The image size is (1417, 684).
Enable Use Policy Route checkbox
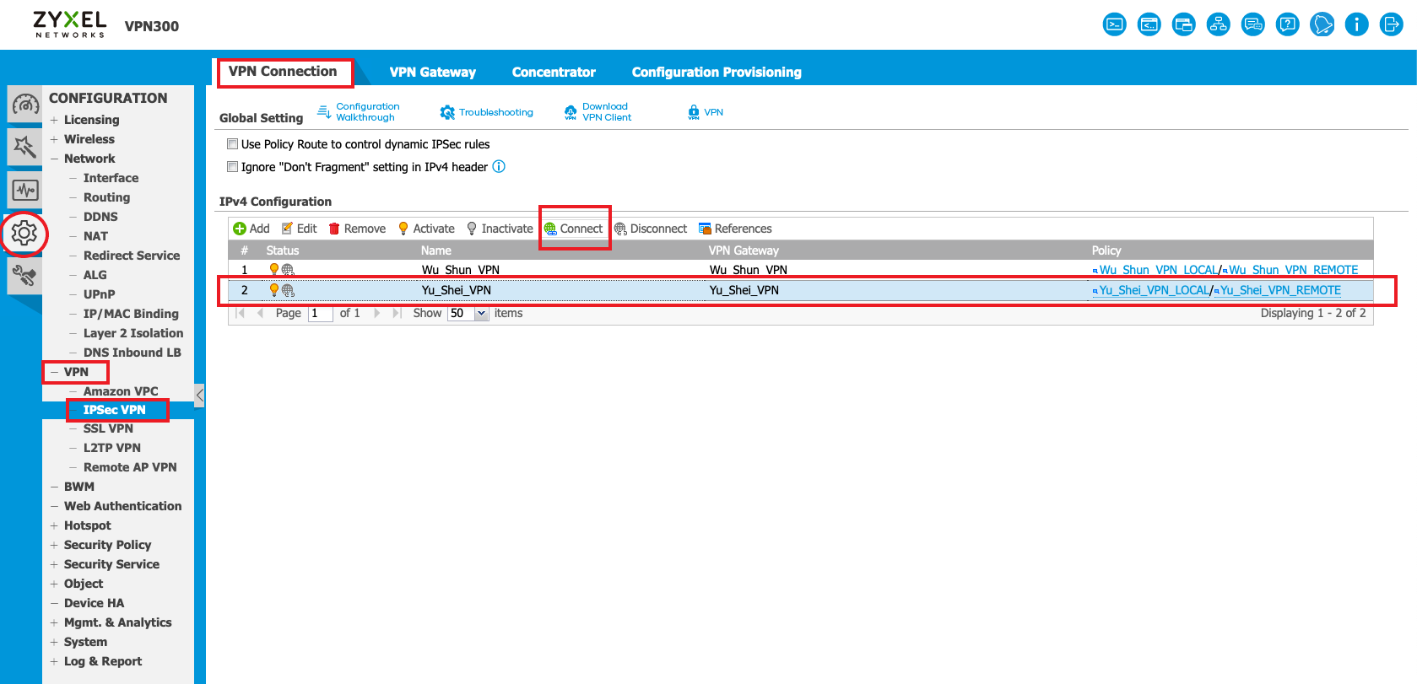(232, 144)
